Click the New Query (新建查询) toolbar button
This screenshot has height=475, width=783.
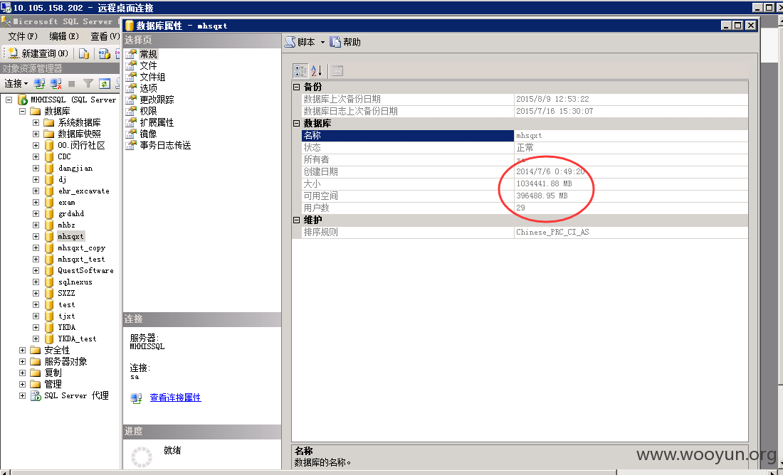coord(38,53)
